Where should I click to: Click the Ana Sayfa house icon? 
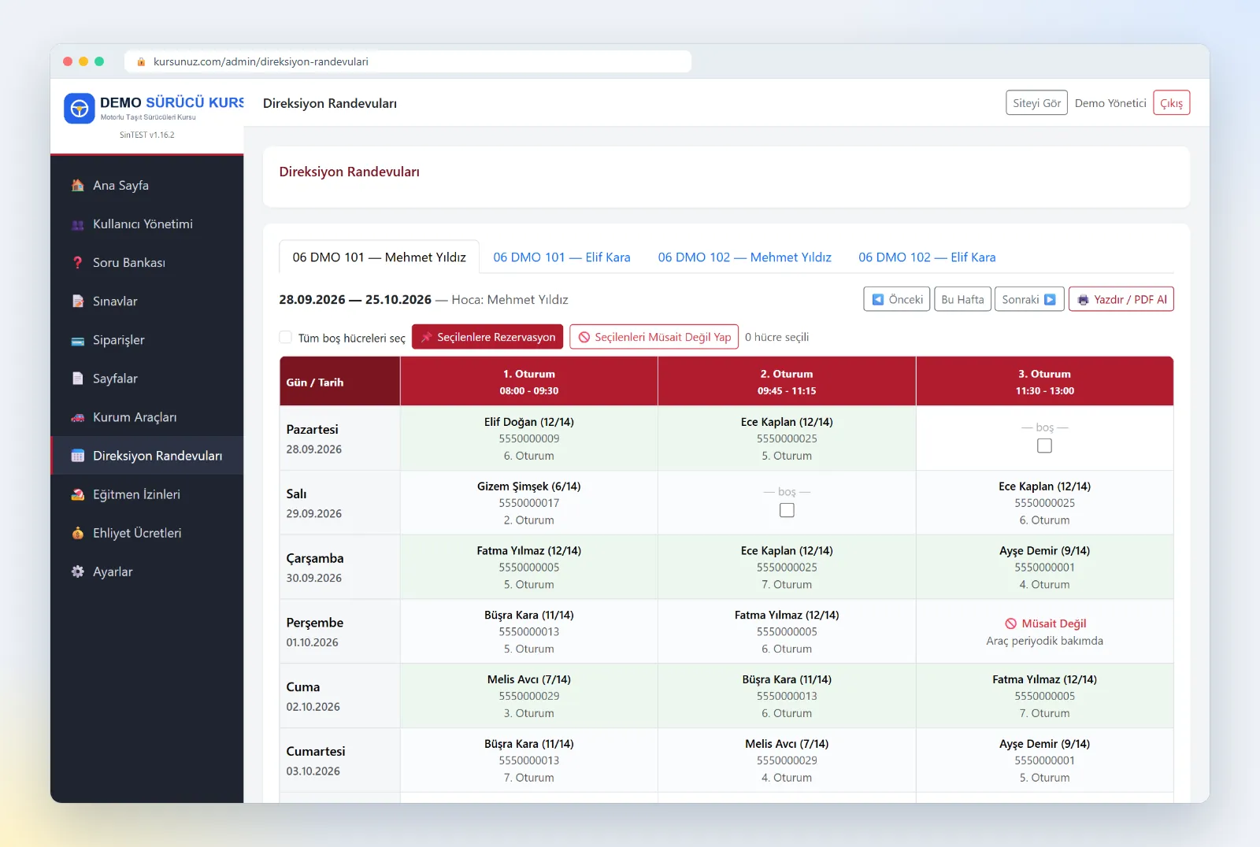tap(77, 186)
